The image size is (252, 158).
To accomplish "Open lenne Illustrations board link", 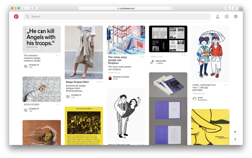I will pyautogui.click(x=202, y=99).
